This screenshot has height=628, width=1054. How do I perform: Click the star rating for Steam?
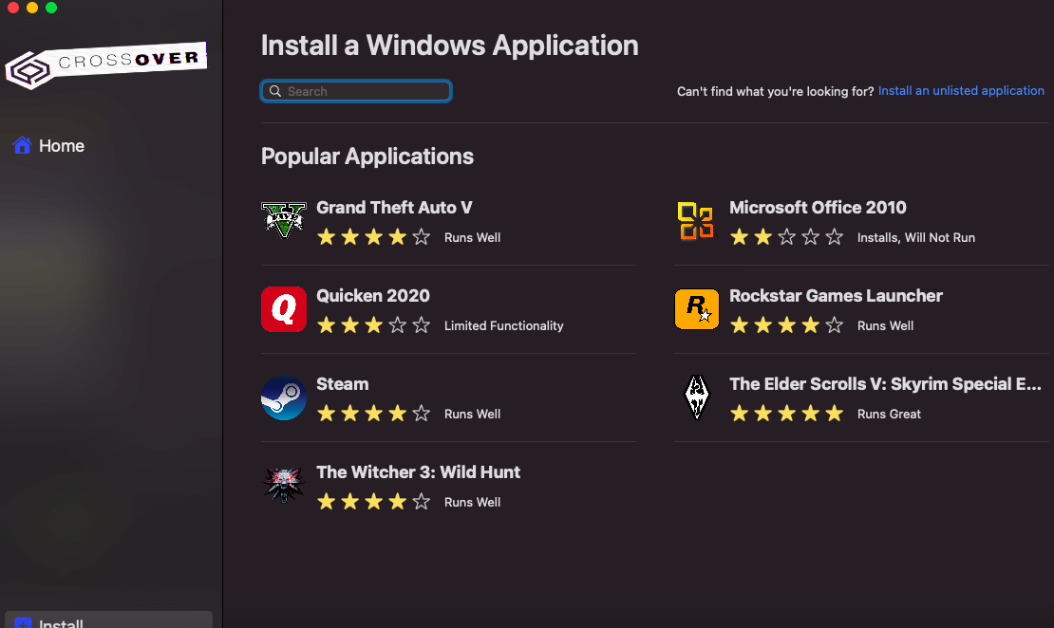click(x=374, y=414)
